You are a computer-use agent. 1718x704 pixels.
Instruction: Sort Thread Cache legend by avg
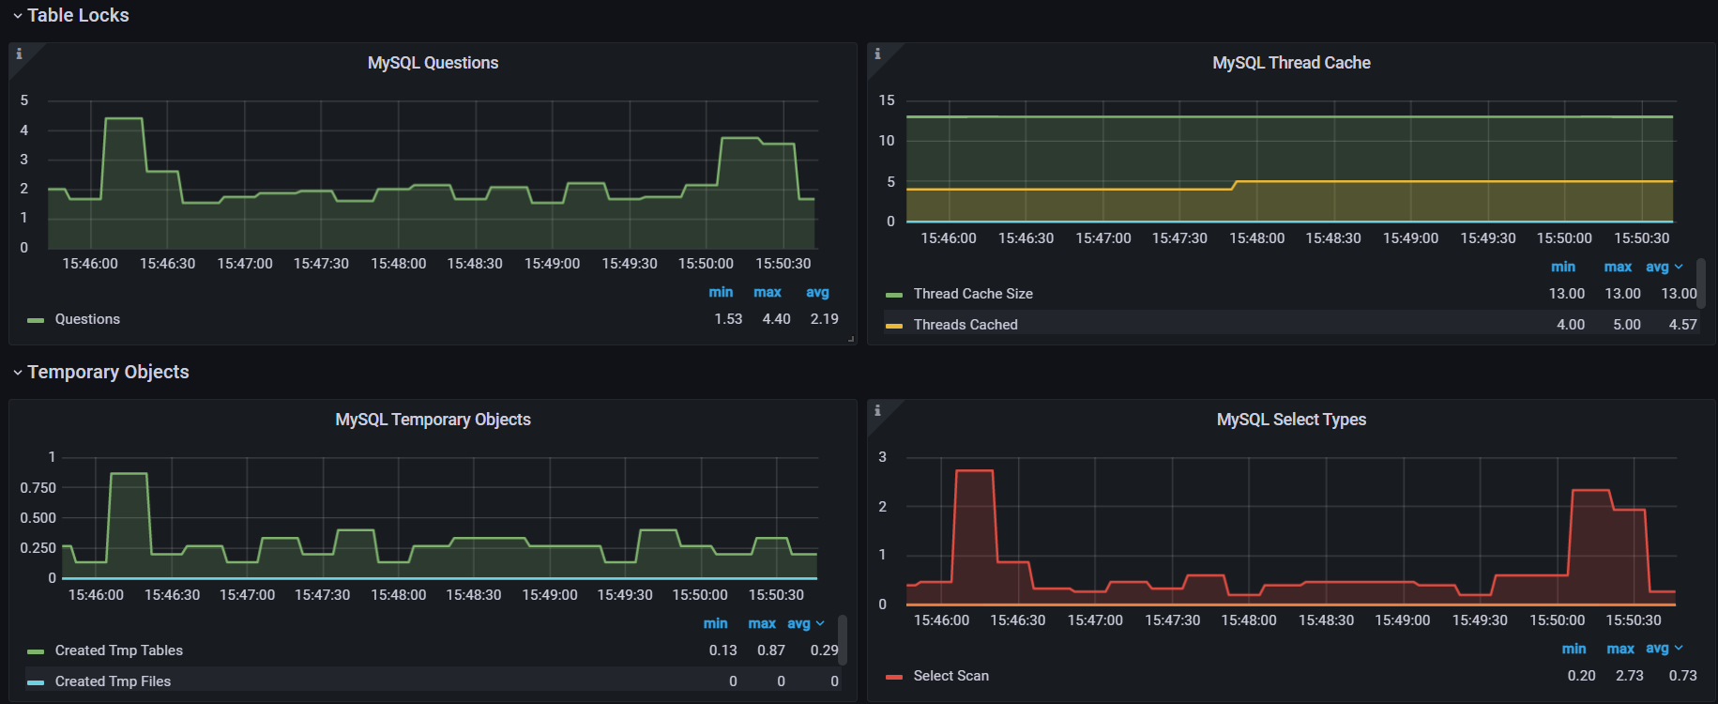point(1664,267)
